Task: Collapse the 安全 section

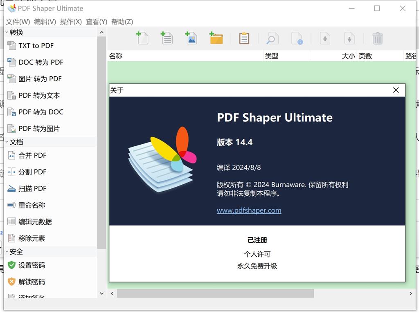Action: click(7, 252)
